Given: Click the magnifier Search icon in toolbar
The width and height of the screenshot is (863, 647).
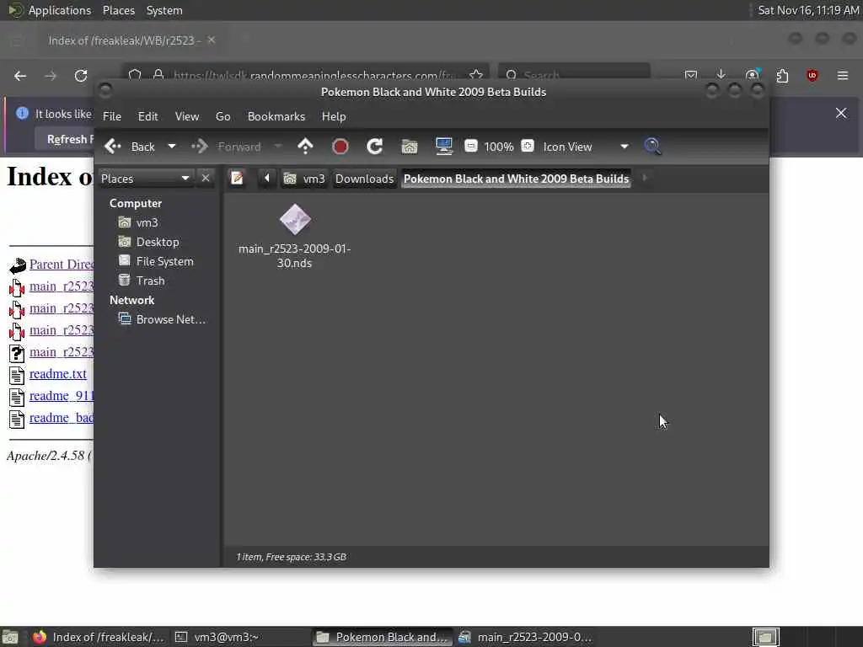Looking at the screenshot, I should [x=653, y=147].
